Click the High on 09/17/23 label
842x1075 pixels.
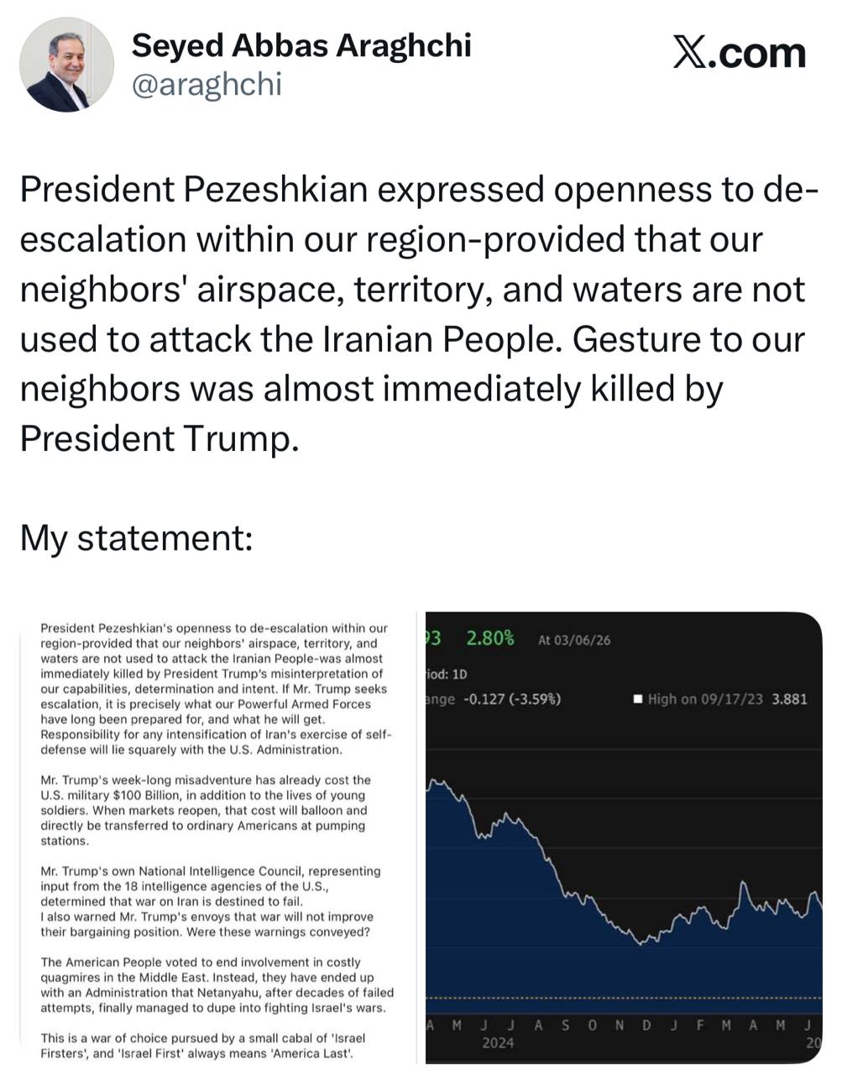click(x=705, y=699)
